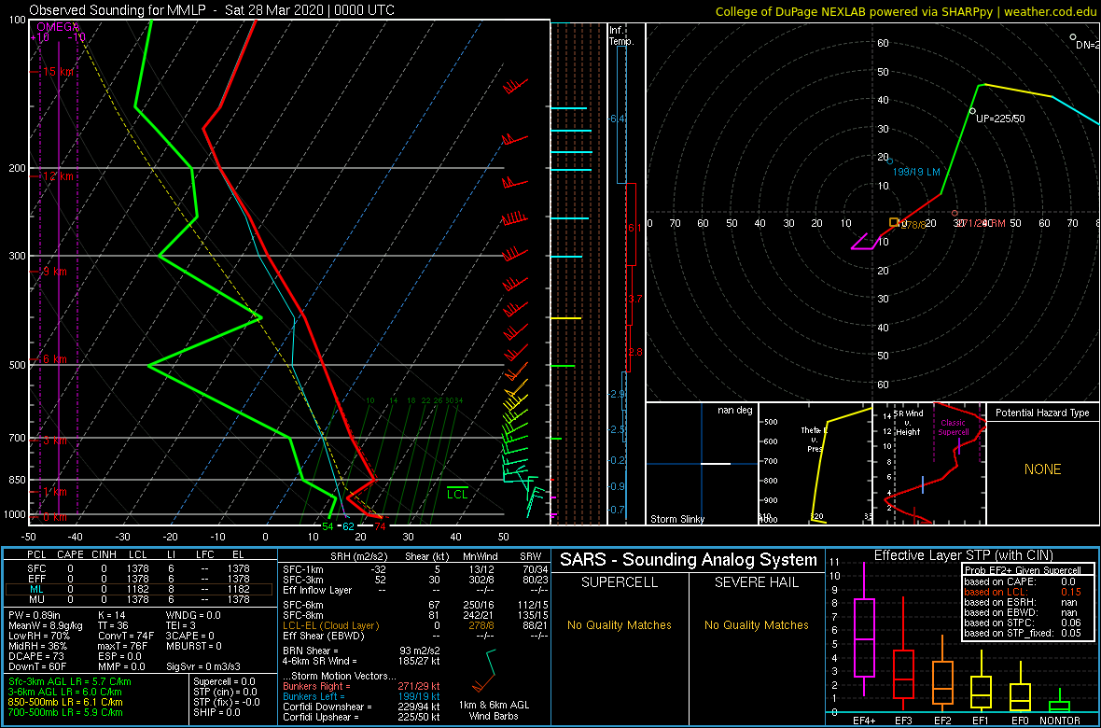This screenshot has height=728, width=1101.
Task: Select the Bunkers Right = 271/29 kt row
Action: point(361,686)
